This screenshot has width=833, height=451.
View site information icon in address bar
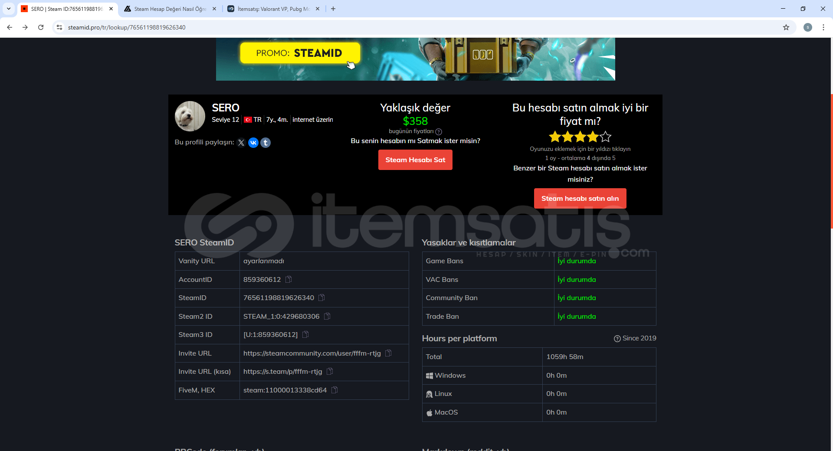coord(59,27)
